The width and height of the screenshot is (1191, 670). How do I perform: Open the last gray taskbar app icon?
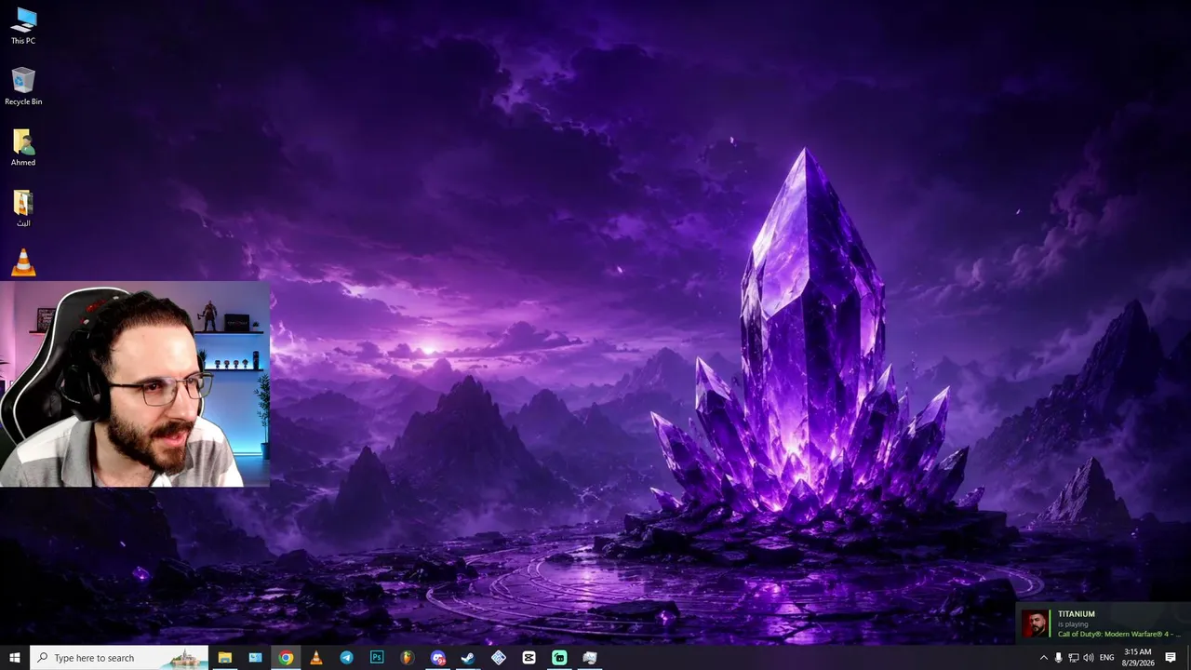tap(590, 658)
